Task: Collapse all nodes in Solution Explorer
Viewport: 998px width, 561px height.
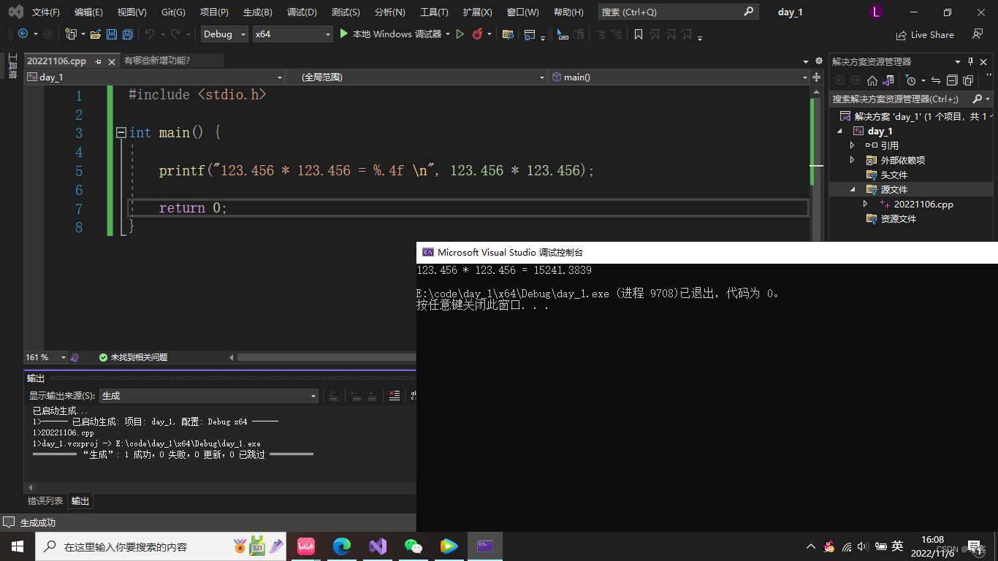Action: (x=952, y=81)
